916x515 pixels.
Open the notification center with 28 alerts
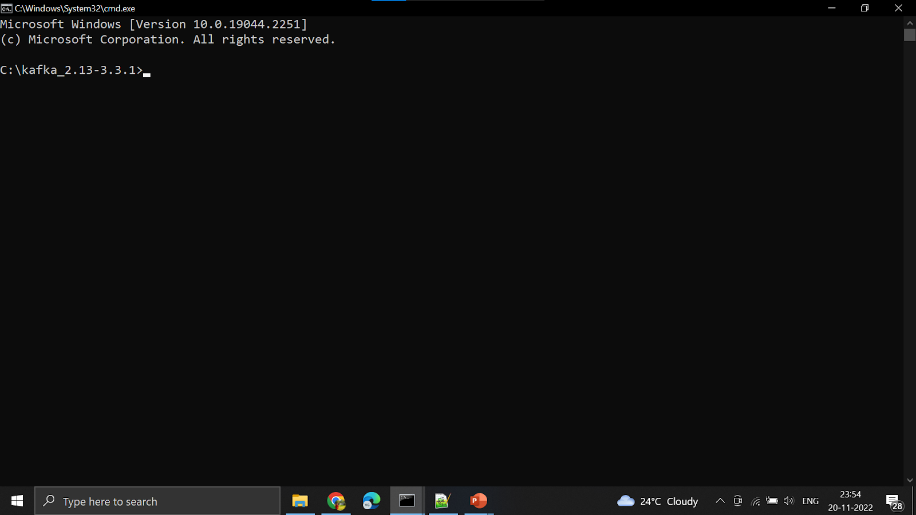click(x=894, y=502)
